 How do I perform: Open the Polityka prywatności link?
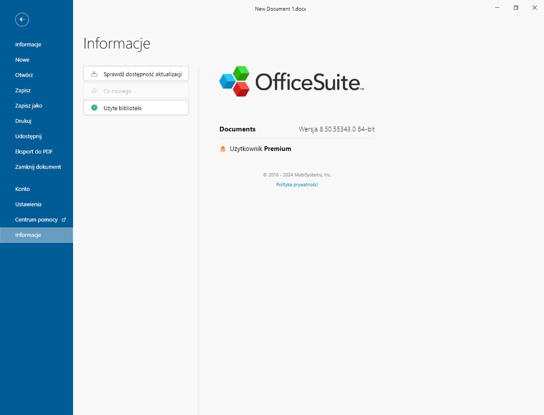(297, 185)
